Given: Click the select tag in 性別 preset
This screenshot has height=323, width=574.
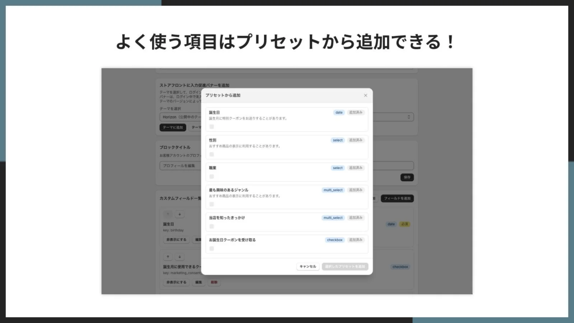Looking at the screenshot, I should 338,140.
